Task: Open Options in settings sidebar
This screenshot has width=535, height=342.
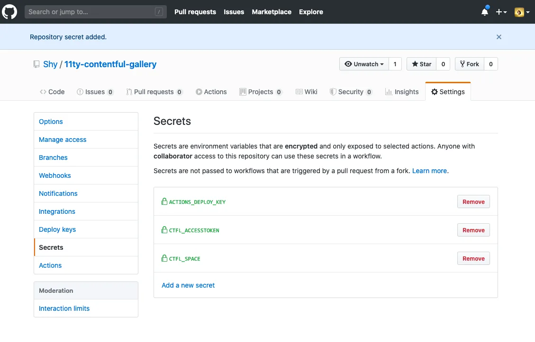Action: click(x=86, y=122)
